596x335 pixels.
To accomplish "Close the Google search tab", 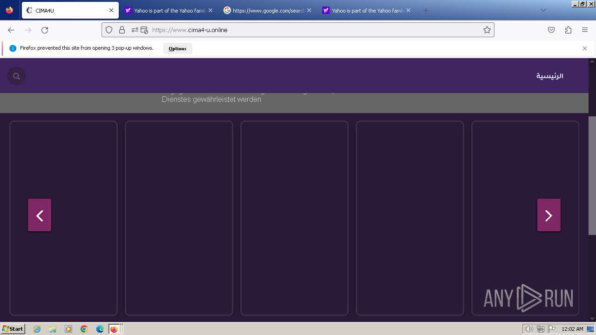I will (309, 10).
